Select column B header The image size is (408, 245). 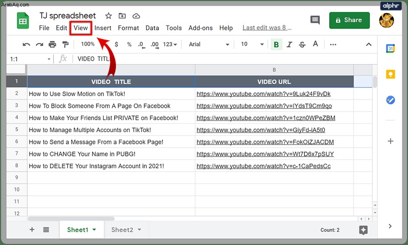(274, 70)
